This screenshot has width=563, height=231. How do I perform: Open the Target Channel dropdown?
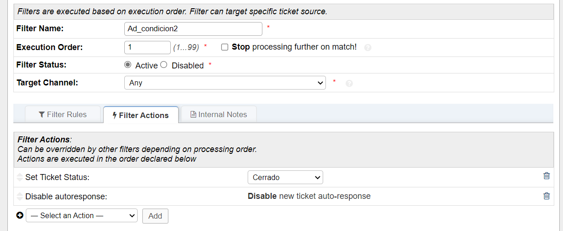pos(225,83)
